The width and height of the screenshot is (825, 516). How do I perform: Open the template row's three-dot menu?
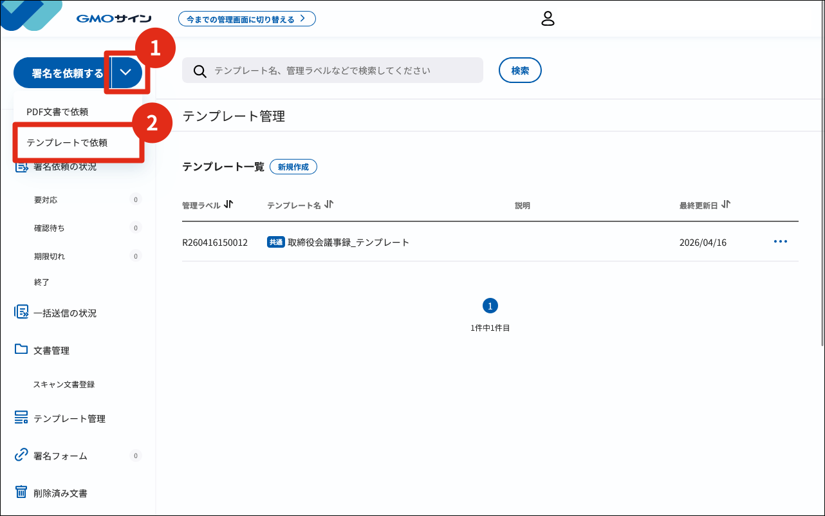(781, 241)
